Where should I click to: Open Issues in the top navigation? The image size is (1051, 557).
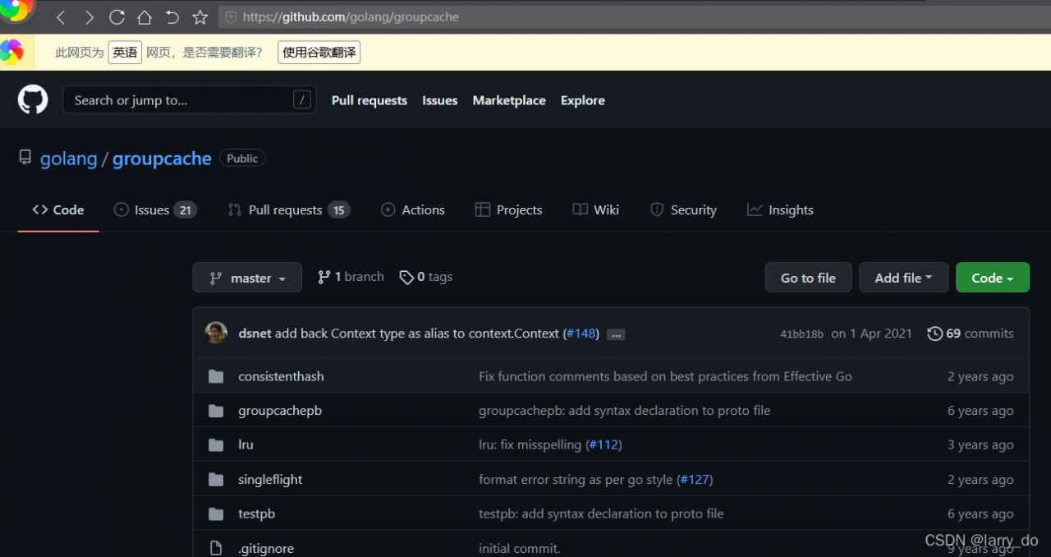(440, 100)
